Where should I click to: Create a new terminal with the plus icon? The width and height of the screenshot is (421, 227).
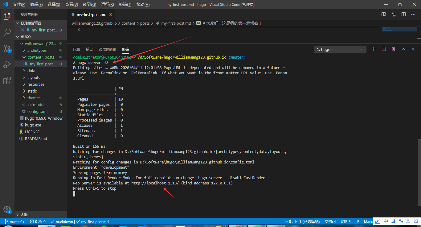pos(374,49)
